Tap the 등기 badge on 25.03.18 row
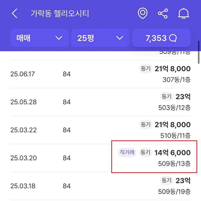201x201 pixels. tap(167, 180)
